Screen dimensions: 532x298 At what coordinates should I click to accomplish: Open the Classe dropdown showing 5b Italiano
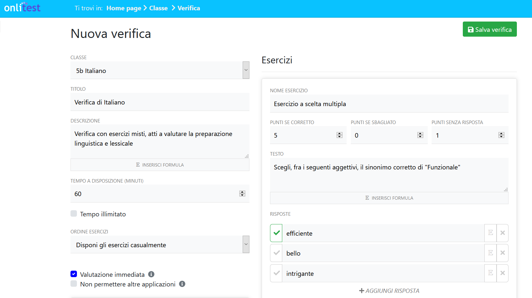160,70
